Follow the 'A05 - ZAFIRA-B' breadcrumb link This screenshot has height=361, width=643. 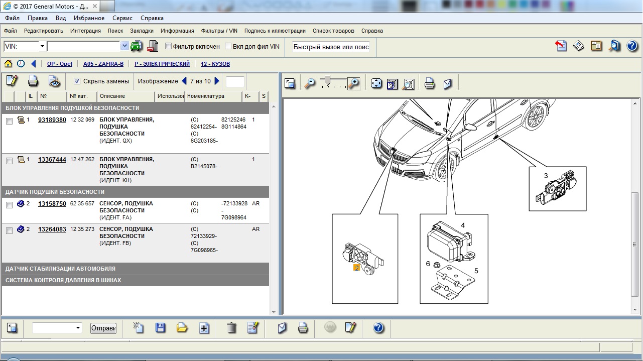tap(103, 64)
